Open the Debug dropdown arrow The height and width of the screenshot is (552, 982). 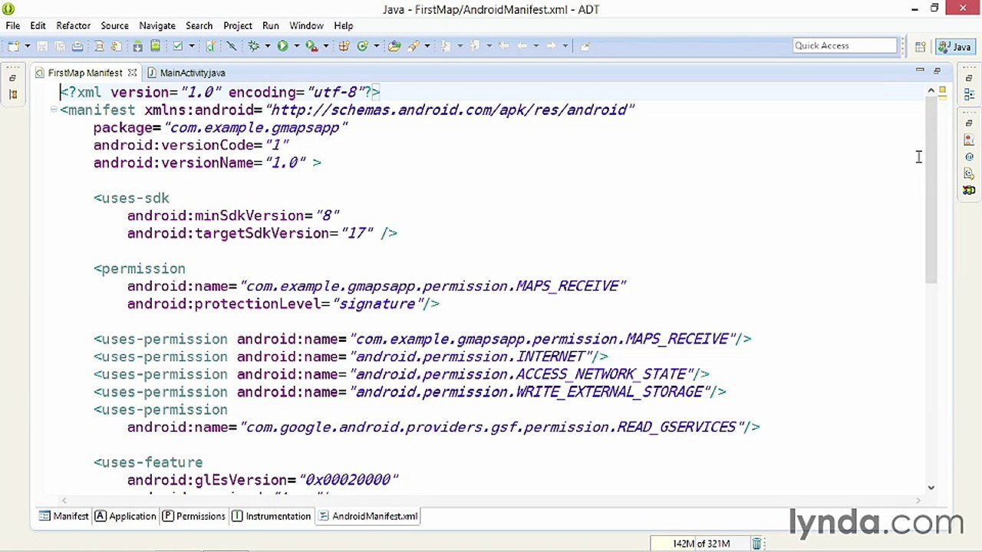268,46
